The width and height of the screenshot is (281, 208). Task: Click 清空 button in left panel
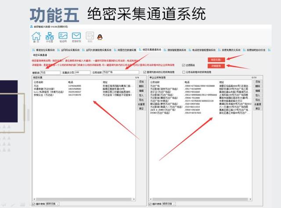[x=141, y=108]
